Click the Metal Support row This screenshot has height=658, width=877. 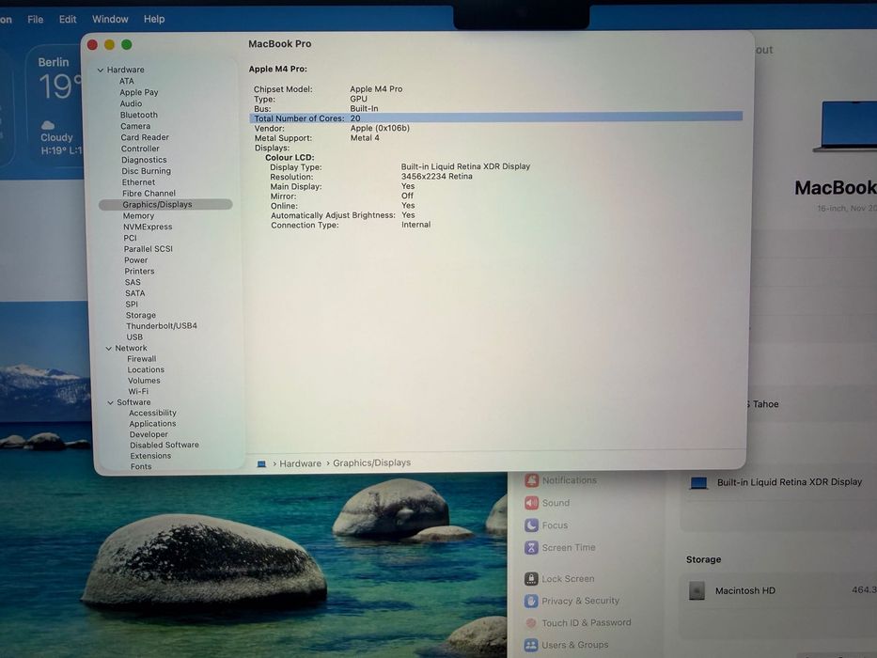point(317,138)
